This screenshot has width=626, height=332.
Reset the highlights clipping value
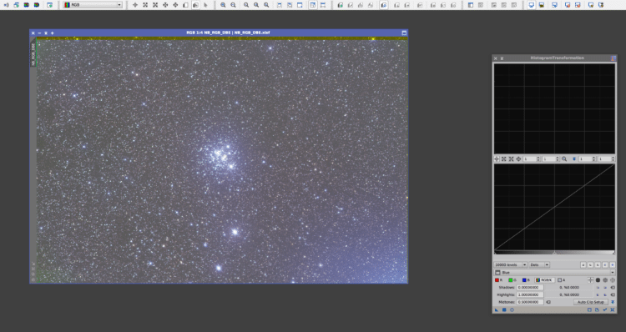(613, 294)
